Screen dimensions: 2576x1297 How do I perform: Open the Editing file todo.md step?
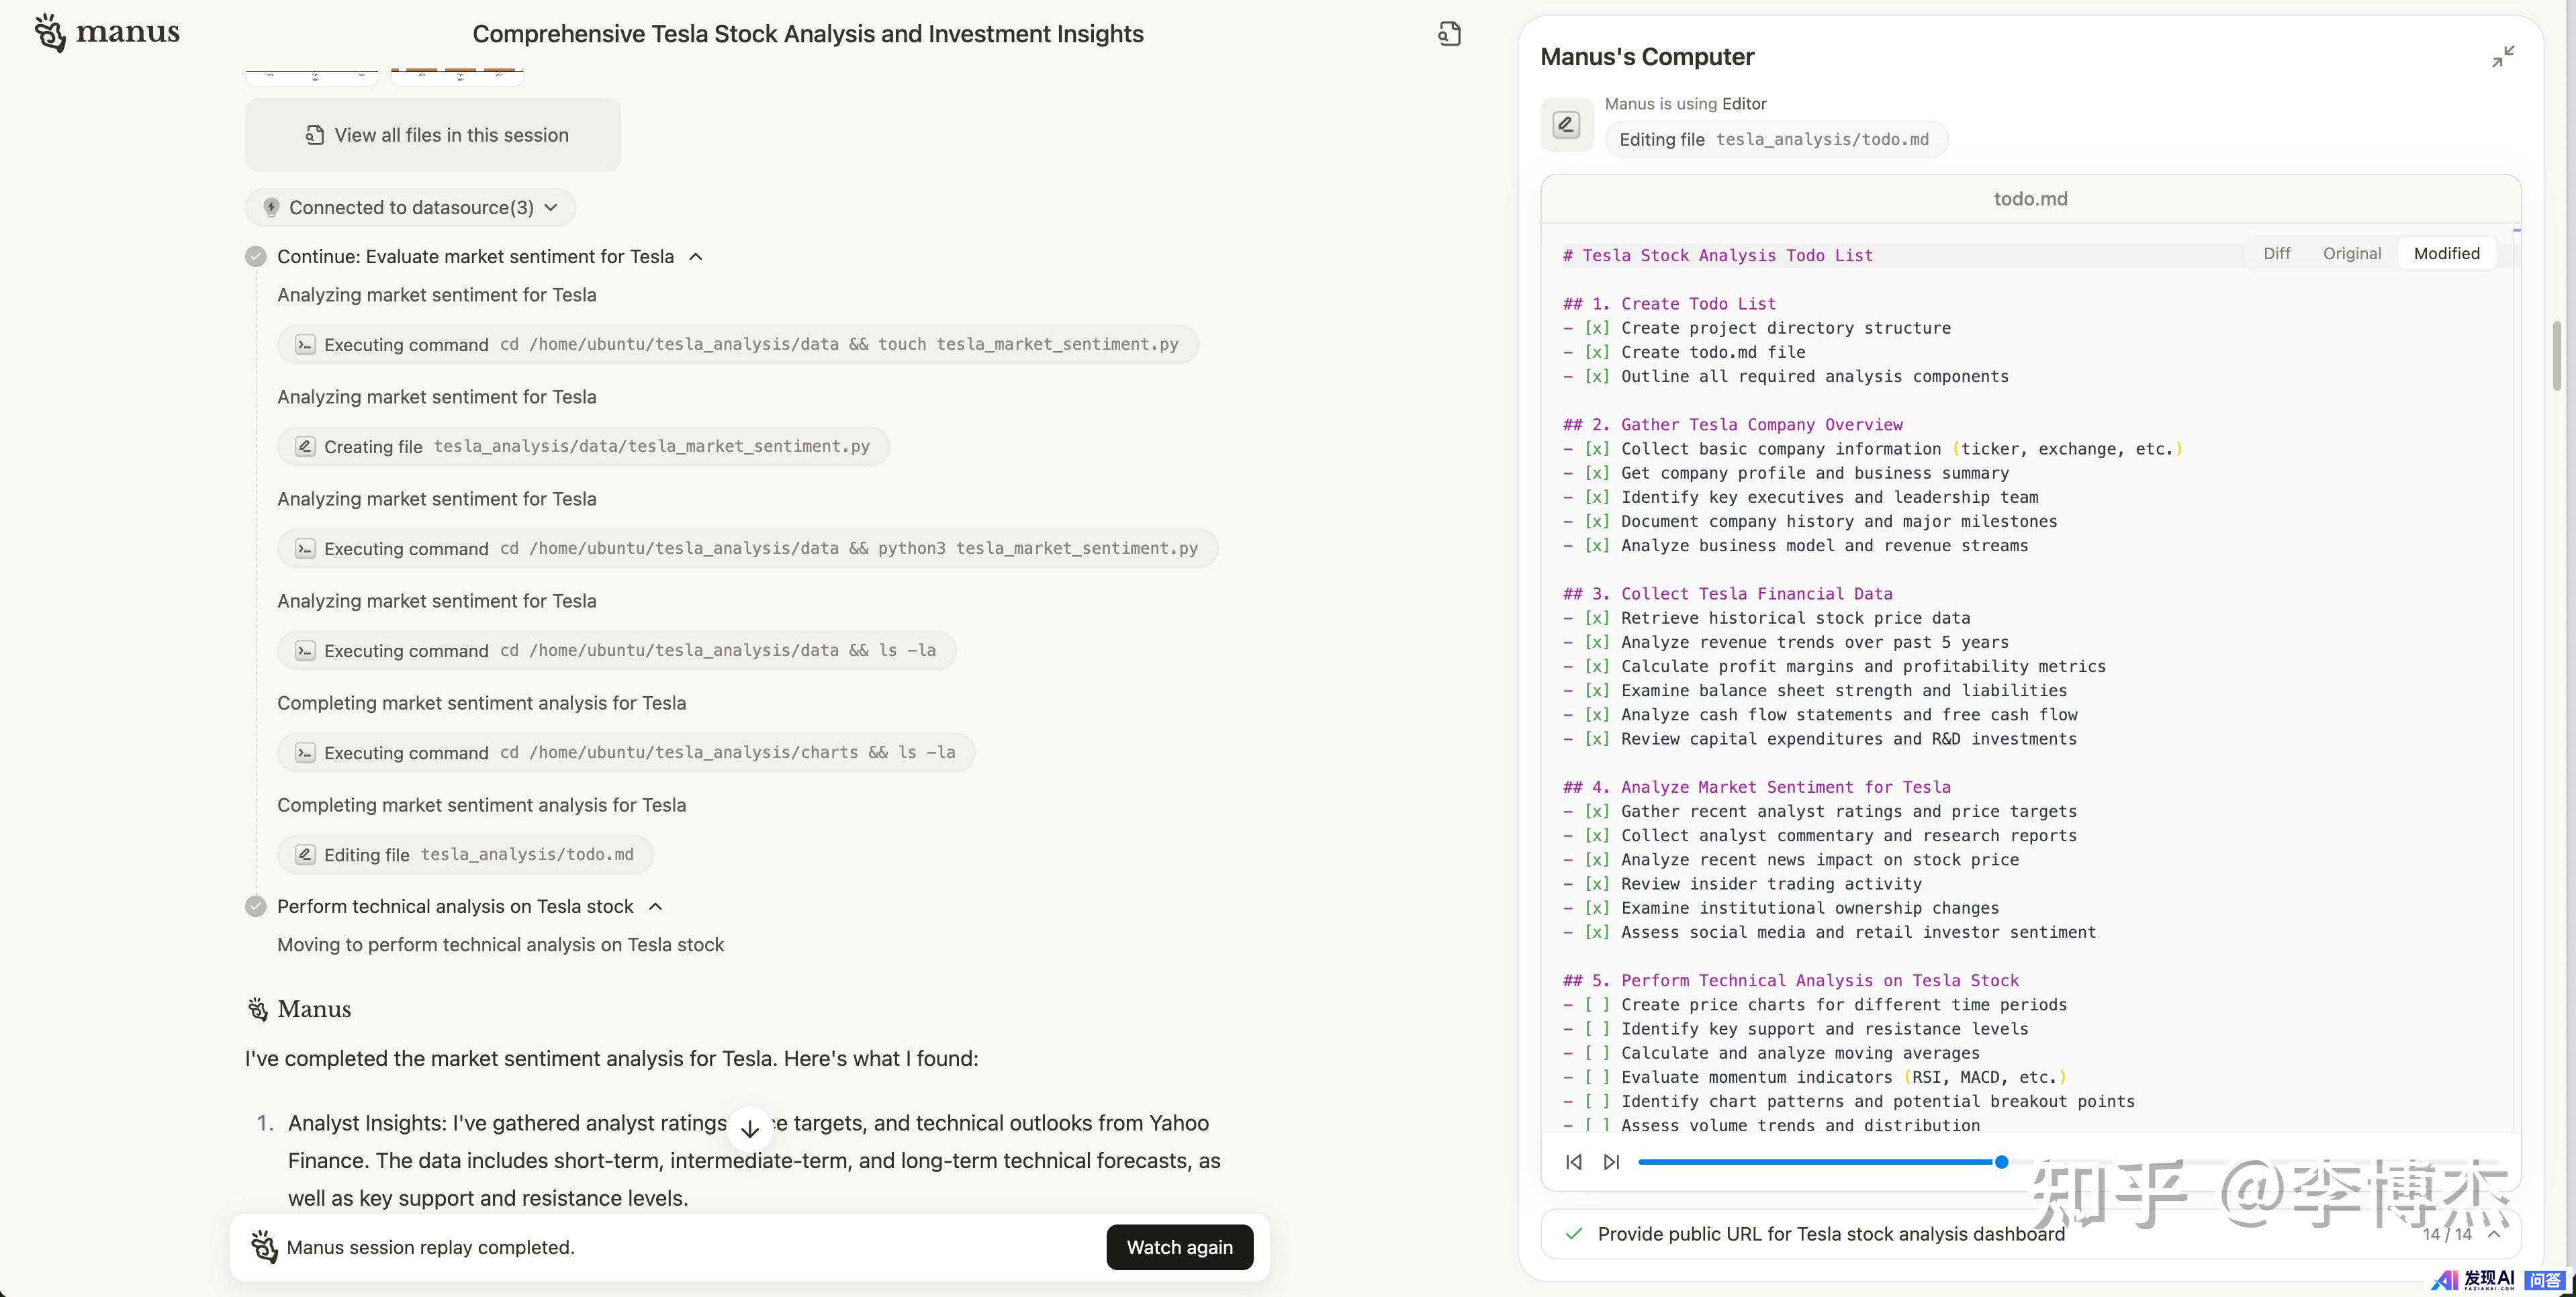(x=465, y=855)
